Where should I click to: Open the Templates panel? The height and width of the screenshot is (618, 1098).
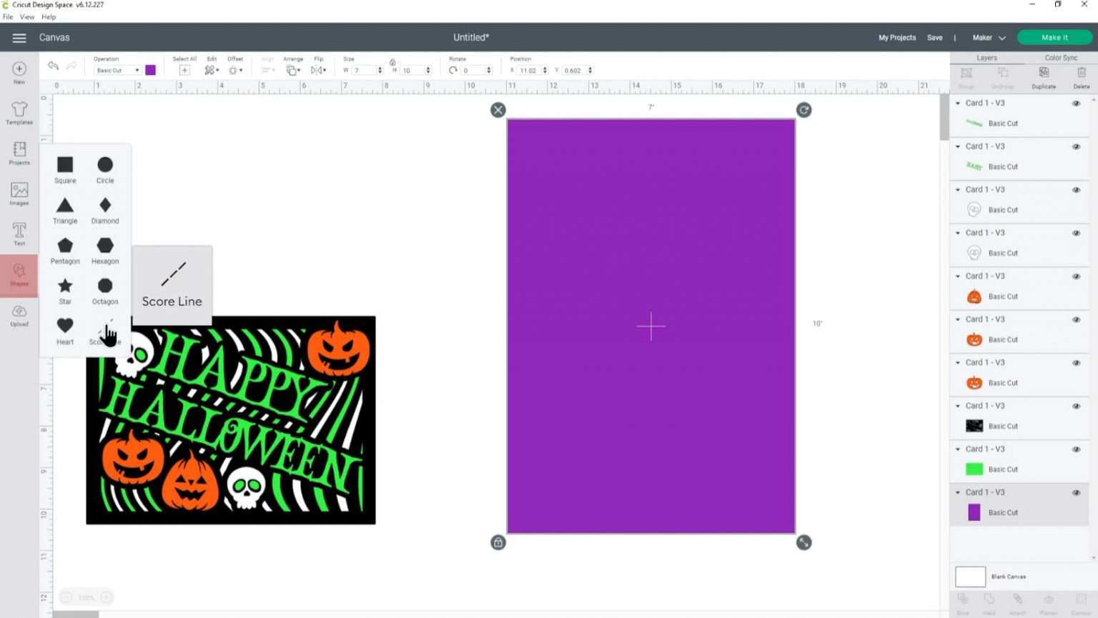coord(19,113)
